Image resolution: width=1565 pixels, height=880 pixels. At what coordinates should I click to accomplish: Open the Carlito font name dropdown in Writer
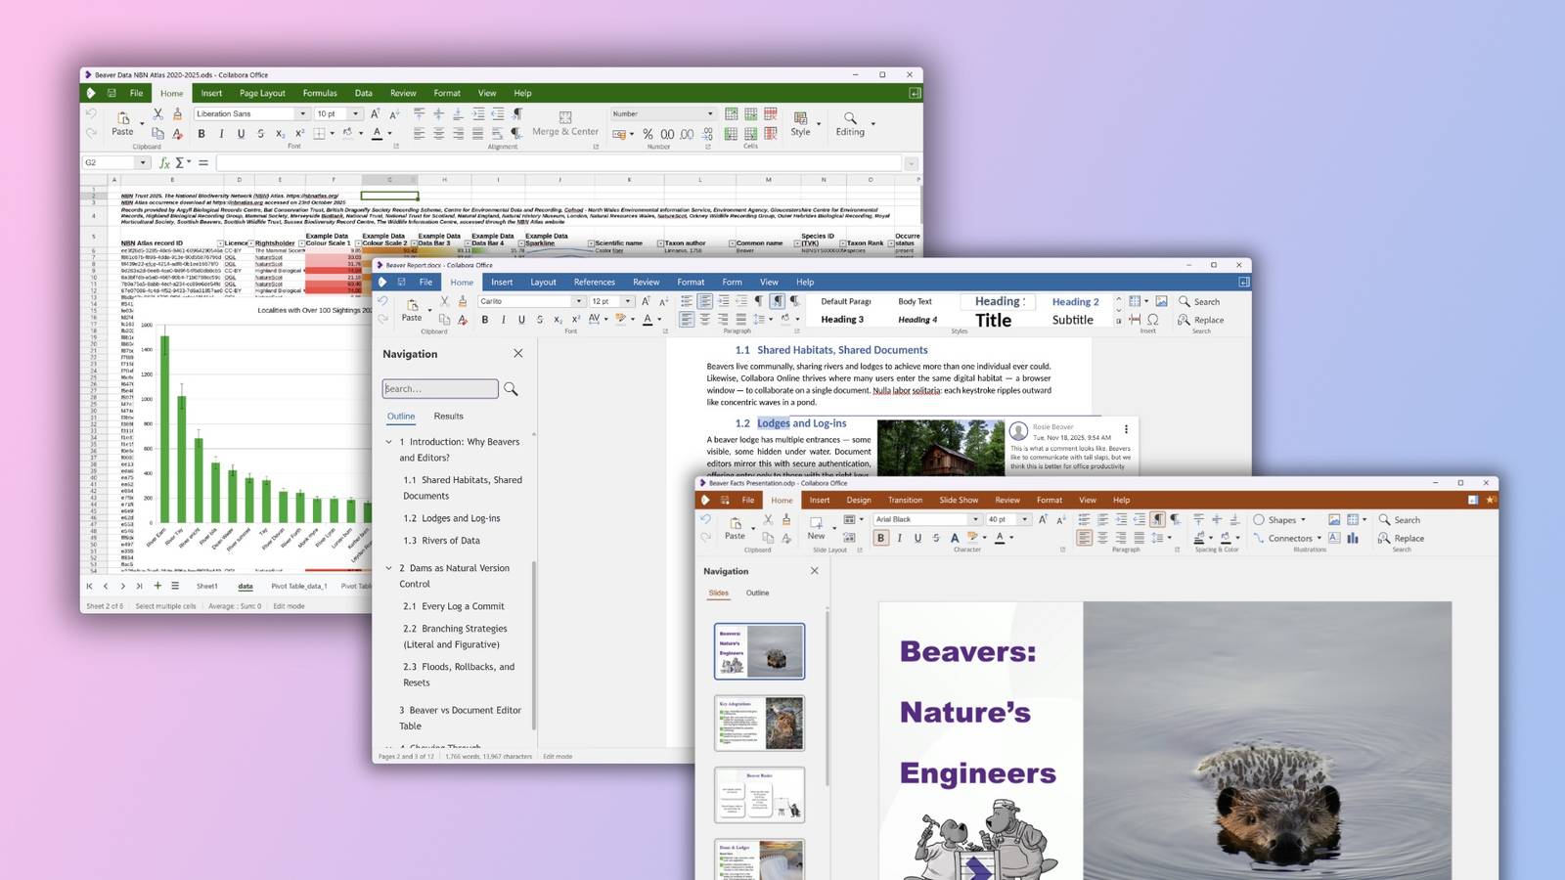(x=579, y=301)
